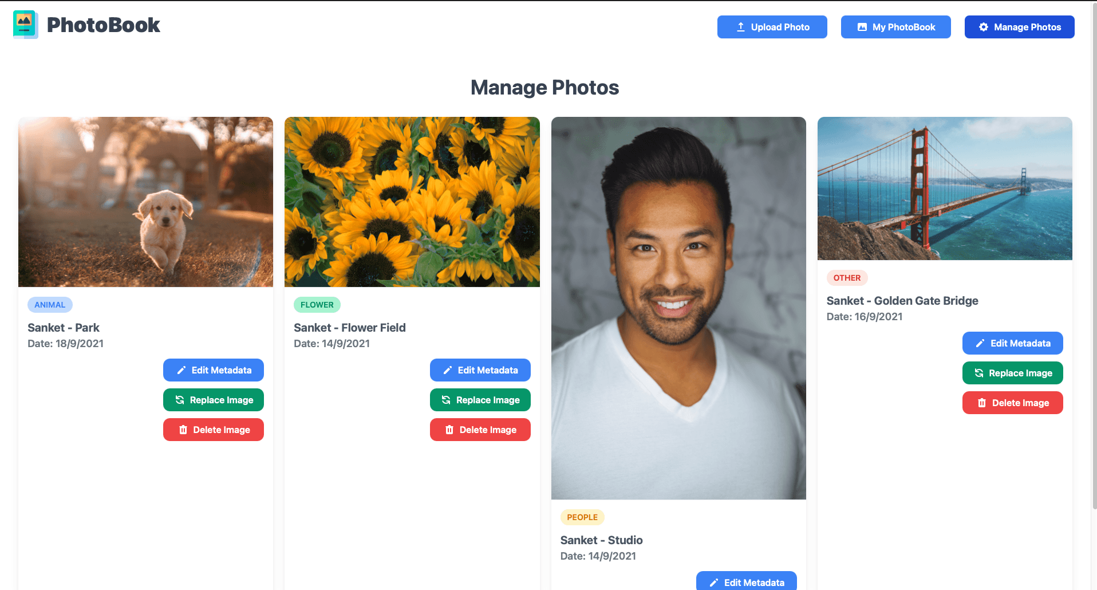Click the PEOPLE category tag
The width and height of the screenshot is (1097, 590).
582,517
